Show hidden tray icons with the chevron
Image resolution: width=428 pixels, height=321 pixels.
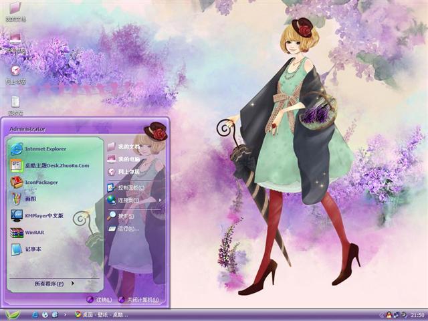tap(381, 314)
